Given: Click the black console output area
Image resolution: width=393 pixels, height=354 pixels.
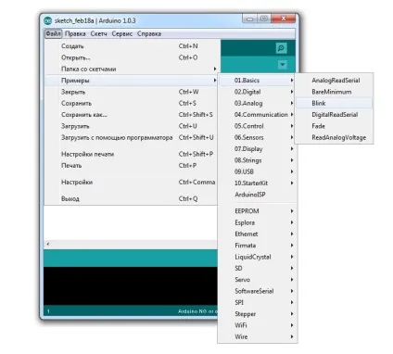Looking at the screenshot, I should coord(131,285).
